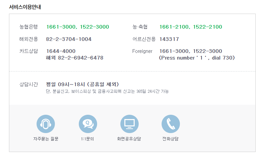Click the FAQ headset icon
The height and width of the screenshot is (156, 265).
[46, 124]
